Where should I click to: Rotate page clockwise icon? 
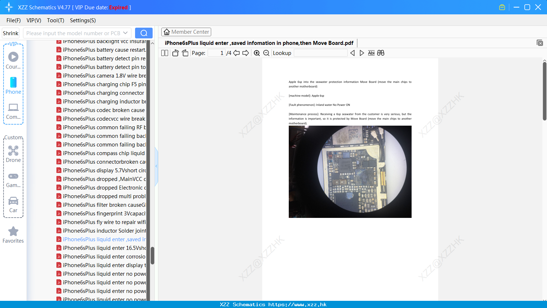(x=185, y=53)
